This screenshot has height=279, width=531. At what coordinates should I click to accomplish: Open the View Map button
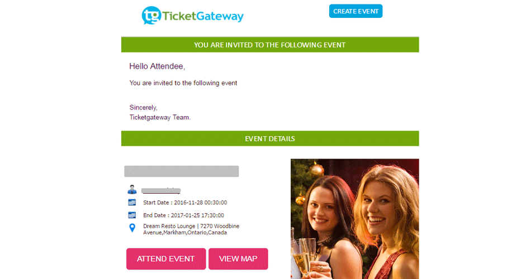click(x=238, y=259)
